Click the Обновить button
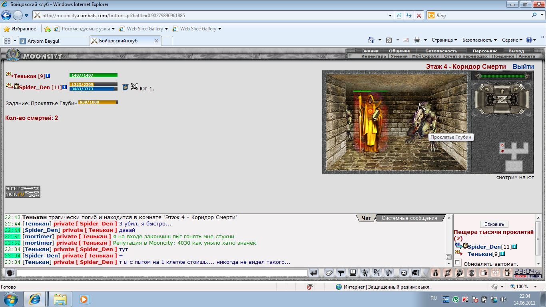This screenshot has height=307, width=546. (x=494, y=224)
